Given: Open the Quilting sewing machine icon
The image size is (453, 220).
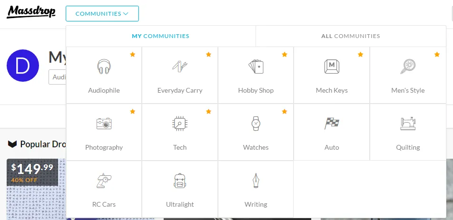Looking at the screenshot, I should pyautogui.click(x=408, y=124).
